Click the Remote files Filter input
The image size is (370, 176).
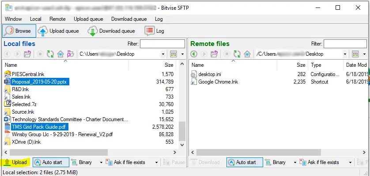point(345,44)
